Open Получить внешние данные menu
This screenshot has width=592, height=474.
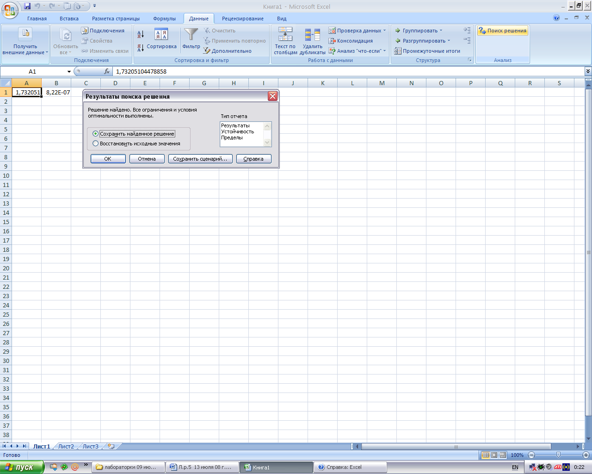[x=25, y=42]
